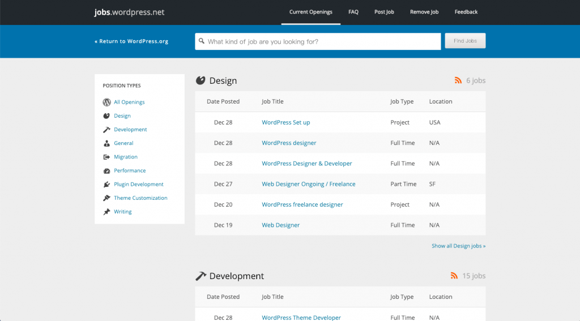Open the Development jobs RSS feed icon

coord(454,276)
